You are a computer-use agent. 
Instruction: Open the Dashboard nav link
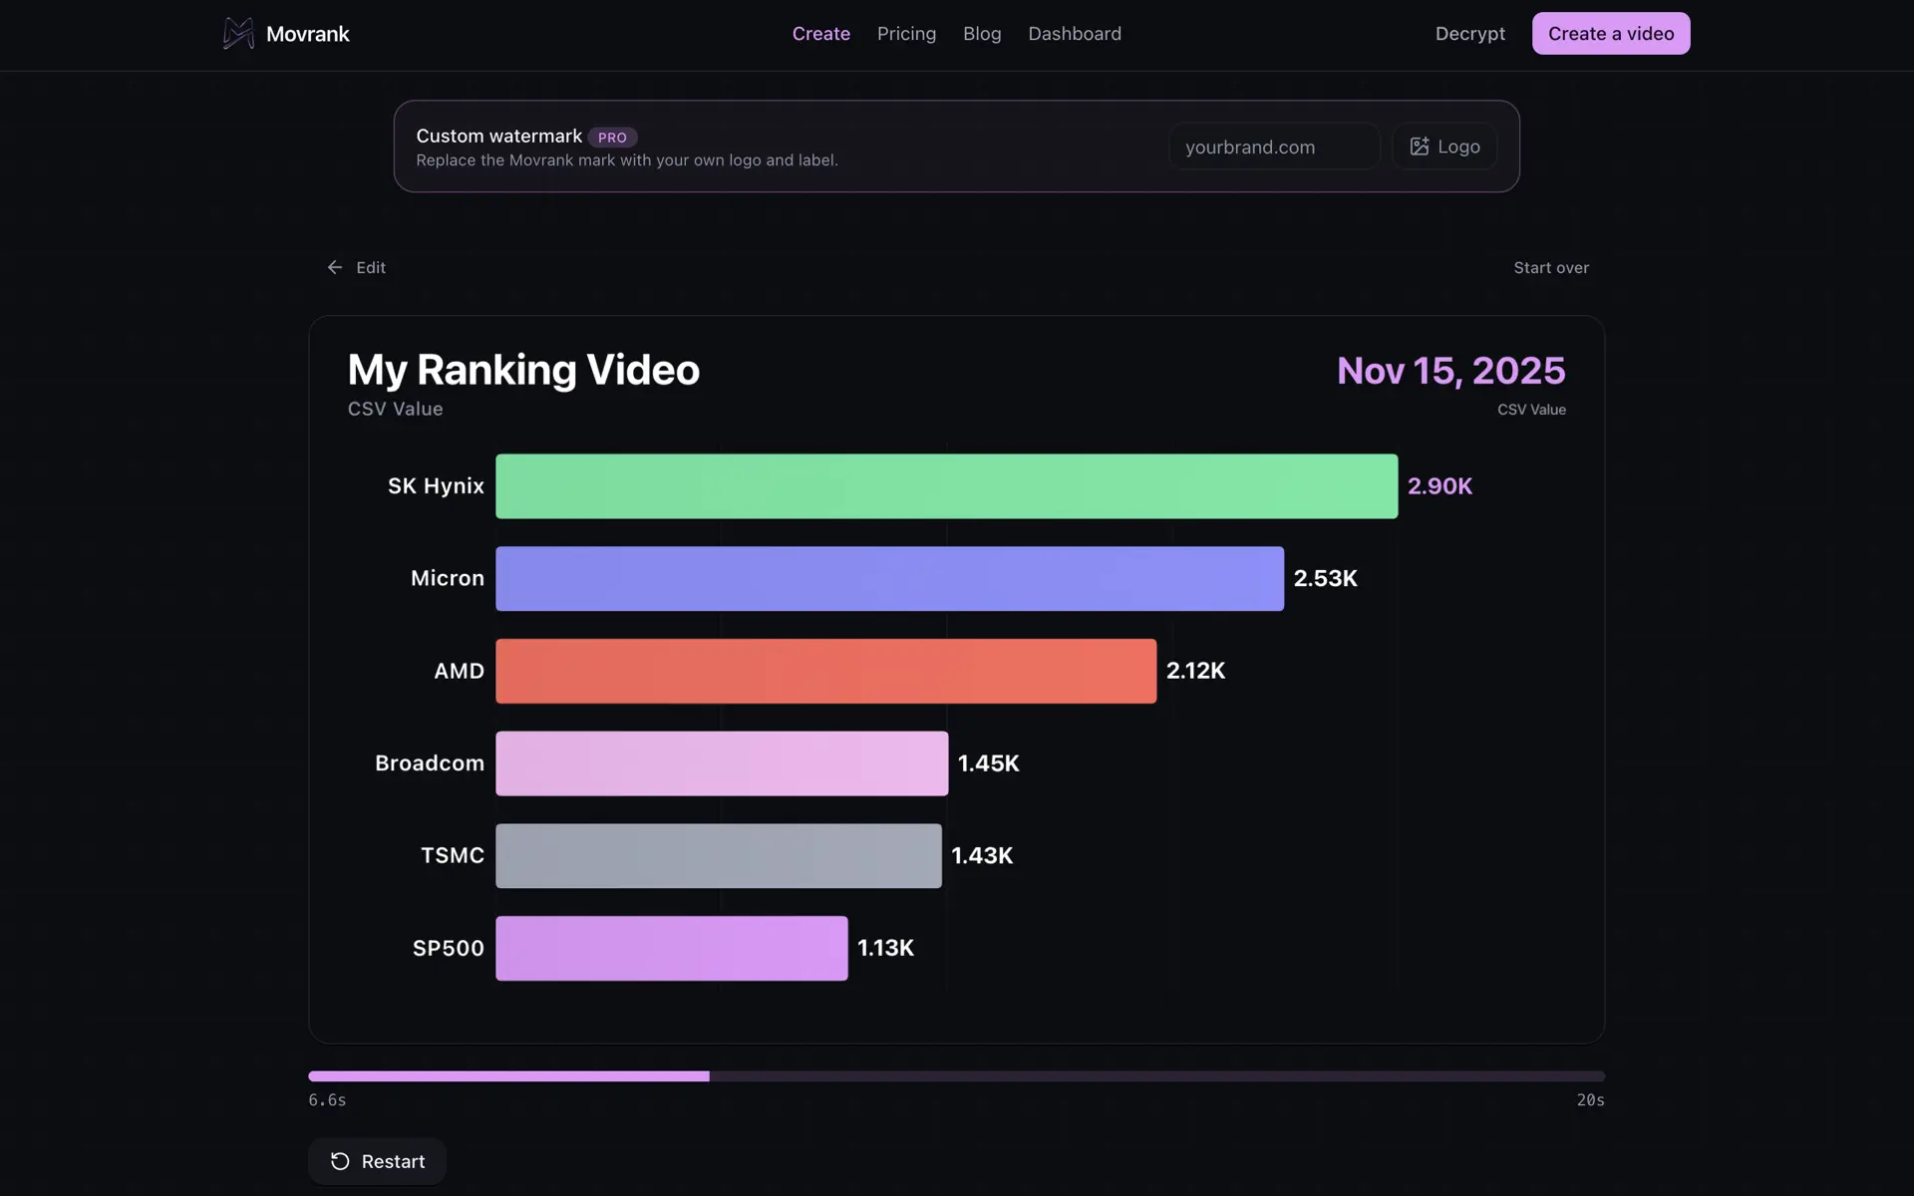pyautogui.click(x=1075, y=34)
